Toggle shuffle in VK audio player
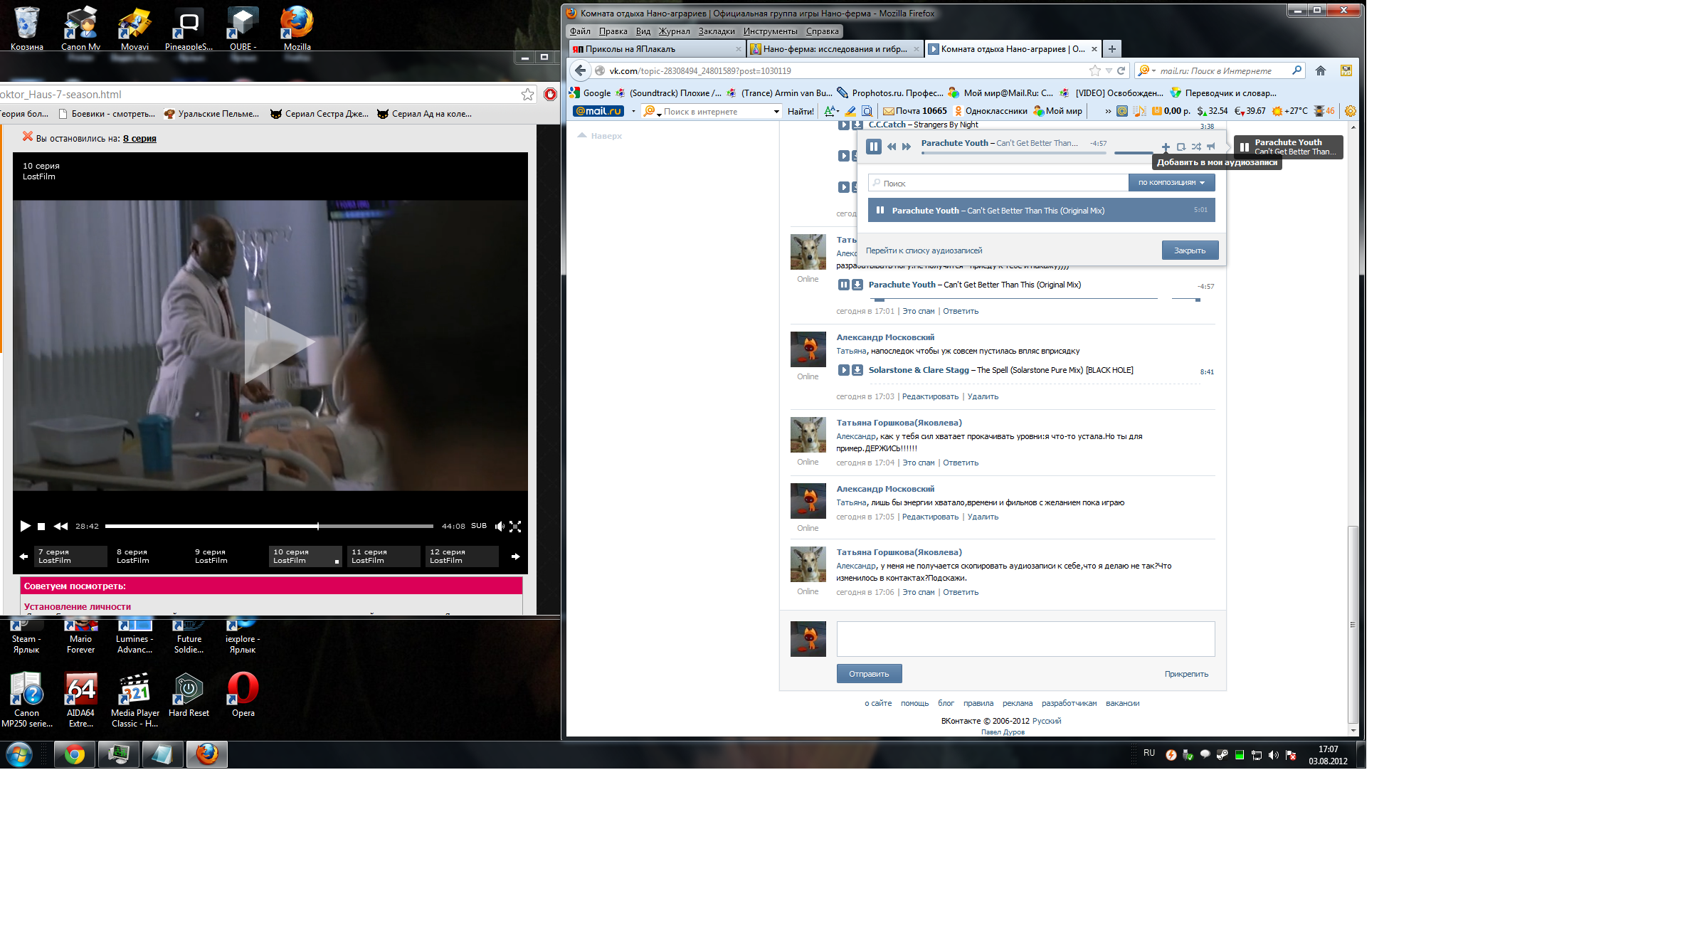1690x950 pixels. 1196,147
